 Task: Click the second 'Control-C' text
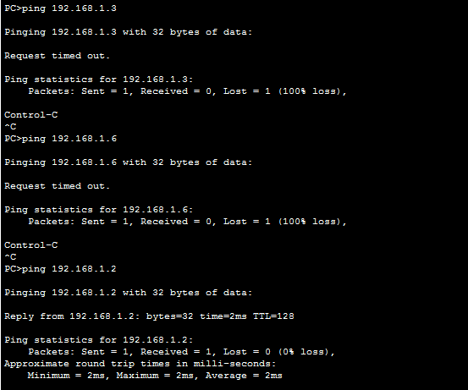coord(31,245)
